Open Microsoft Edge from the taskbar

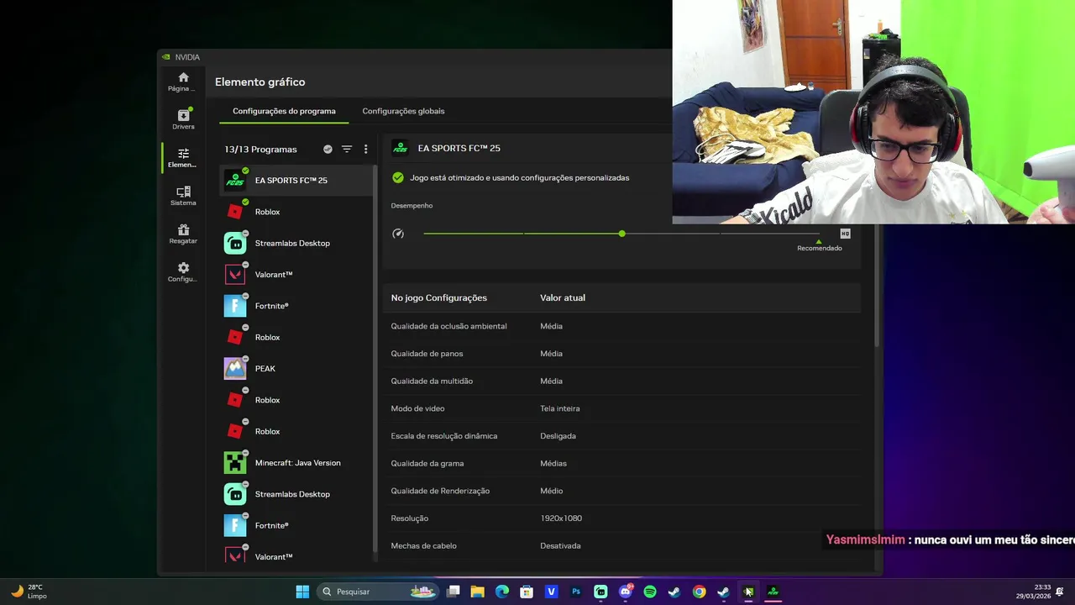[502, 592]
